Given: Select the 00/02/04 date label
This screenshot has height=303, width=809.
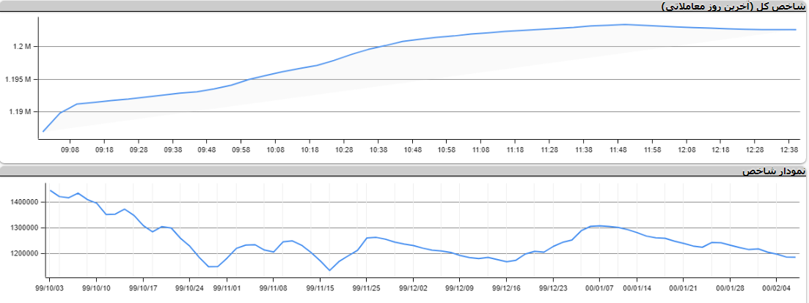Looking at the screenshot, I should (777, 288).
